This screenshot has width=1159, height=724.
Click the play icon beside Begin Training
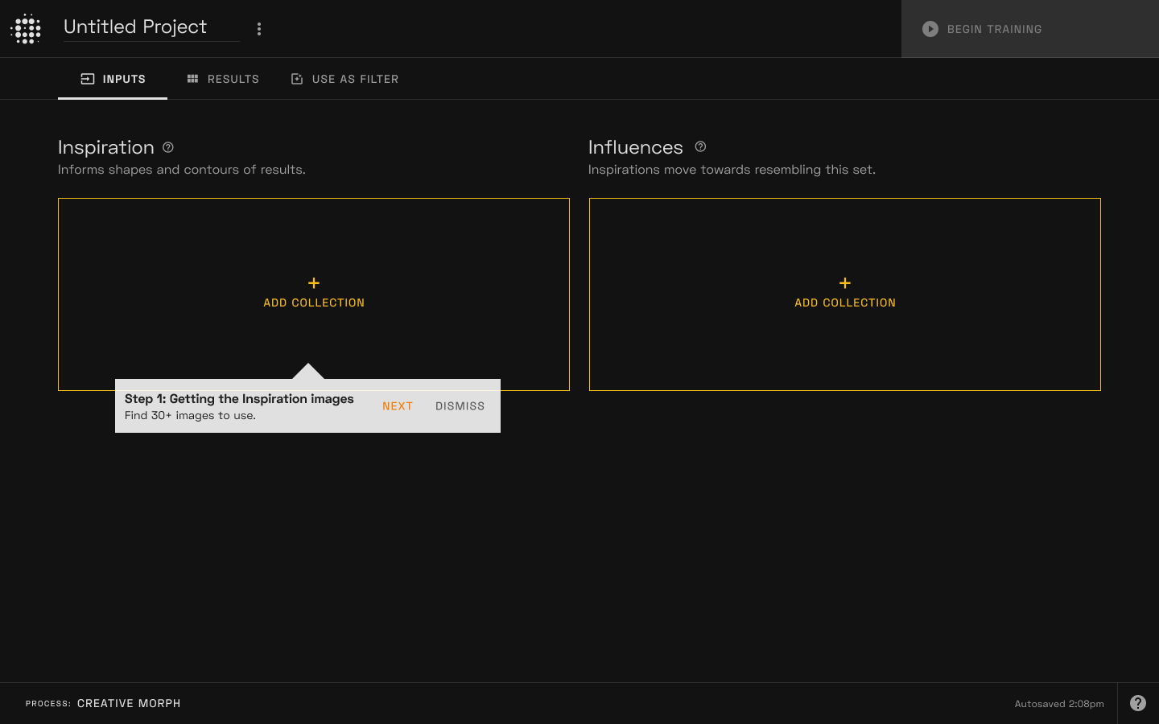coord(930,29)
